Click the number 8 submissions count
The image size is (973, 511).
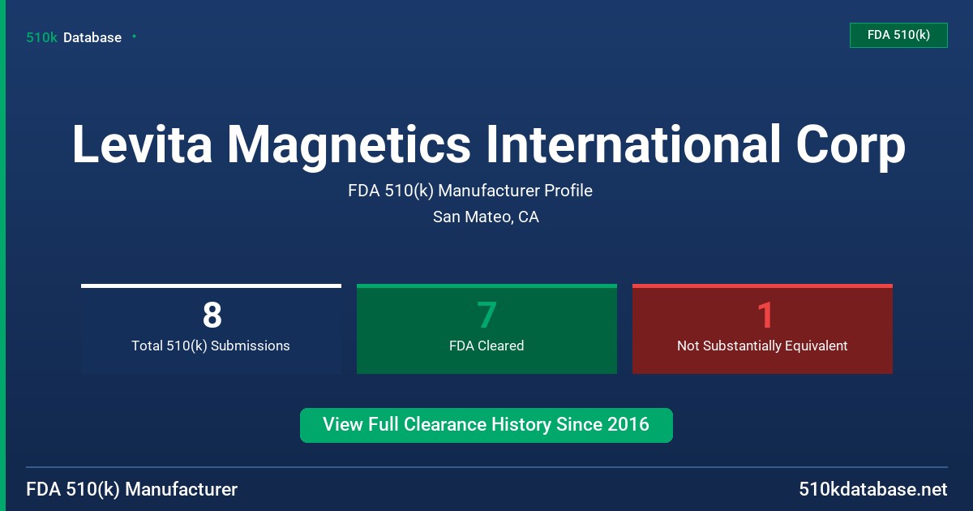(212, 315)
